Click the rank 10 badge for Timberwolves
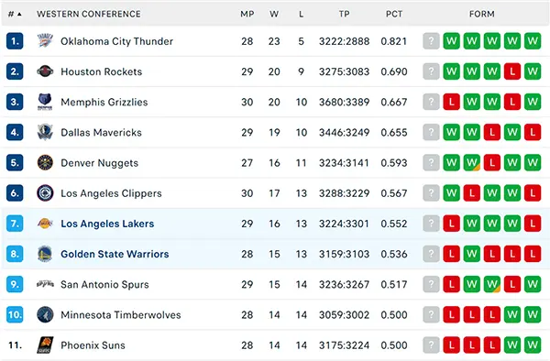Image resolution: width=550 pixels, height=361 pixels. [x=15, y=314]
